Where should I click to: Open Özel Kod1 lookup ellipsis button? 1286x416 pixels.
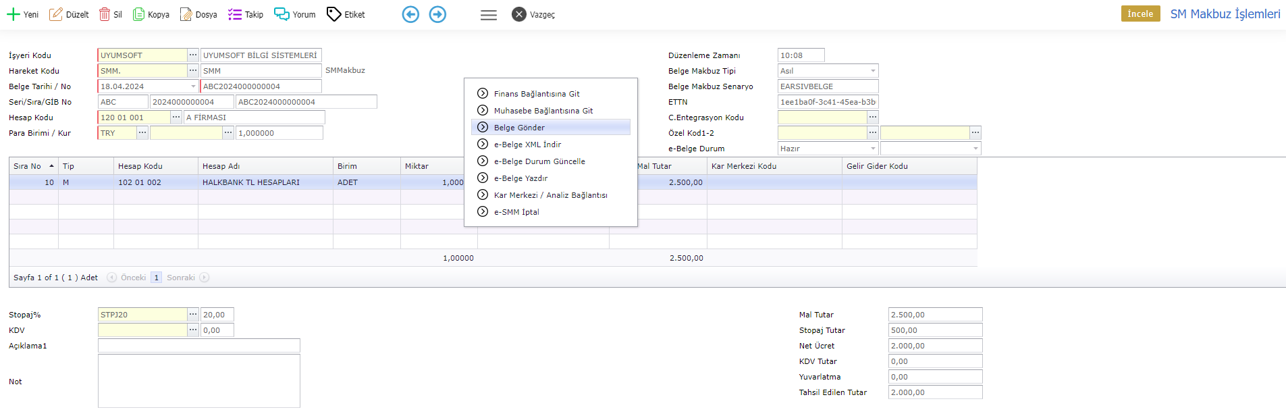(873, 132)
